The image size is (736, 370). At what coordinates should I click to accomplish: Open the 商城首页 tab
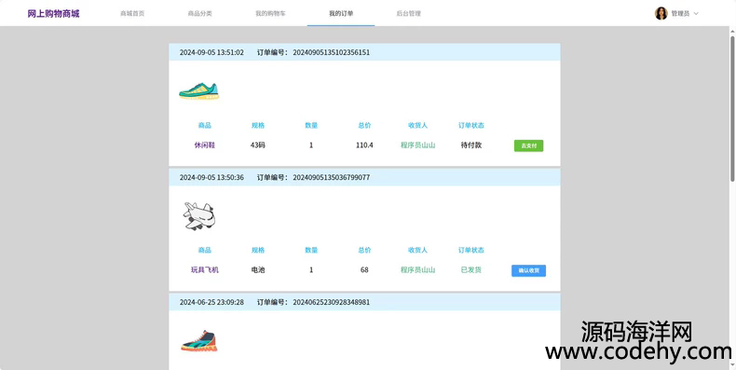(132, 14)
